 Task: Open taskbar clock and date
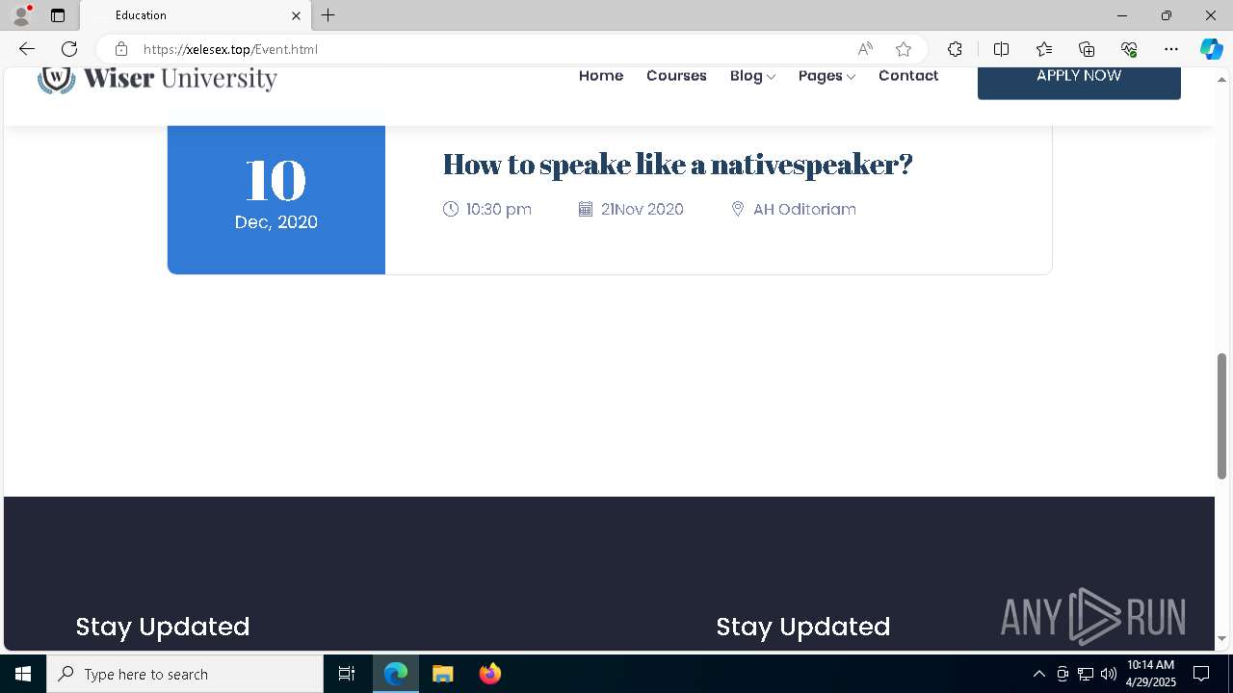[x=1151, y=674]
